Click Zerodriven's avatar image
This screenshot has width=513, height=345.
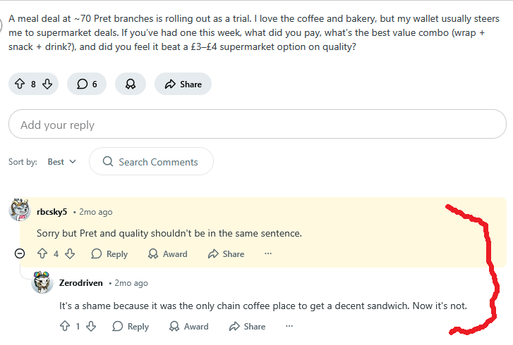tap(43, 282)
